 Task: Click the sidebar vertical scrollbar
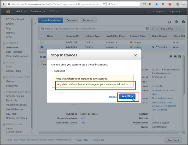coord(32,73)
